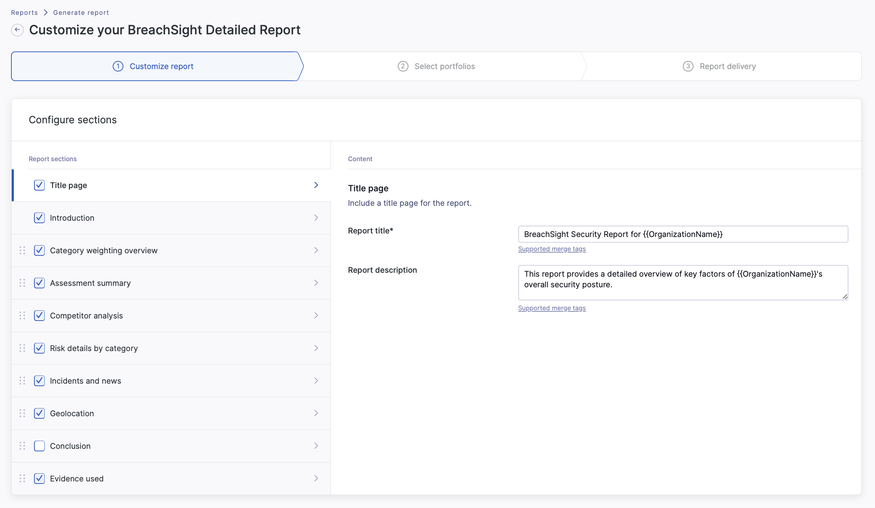Screen dimensions: 875x508
Task: Open Category weighting overview chevron
Action: coord(316,250)
